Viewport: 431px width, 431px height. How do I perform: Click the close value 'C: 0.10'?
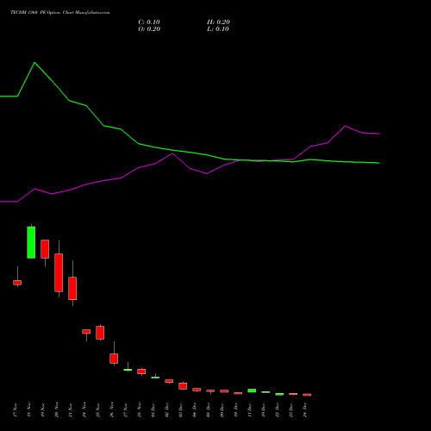point(149,22)
